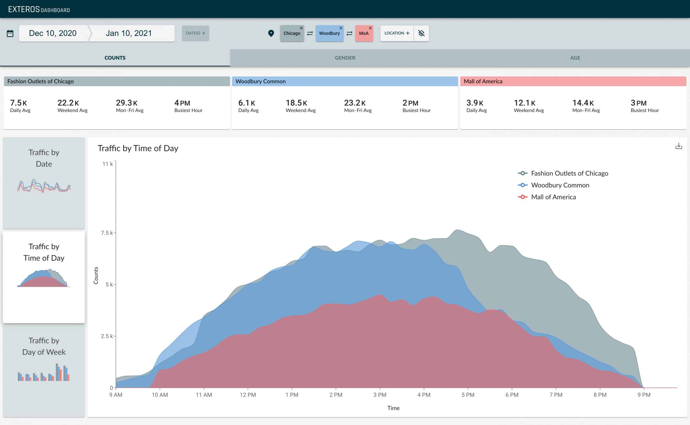
Task: Click the Fashion Outlets of Chicago card header
Action: coord(117,82)
